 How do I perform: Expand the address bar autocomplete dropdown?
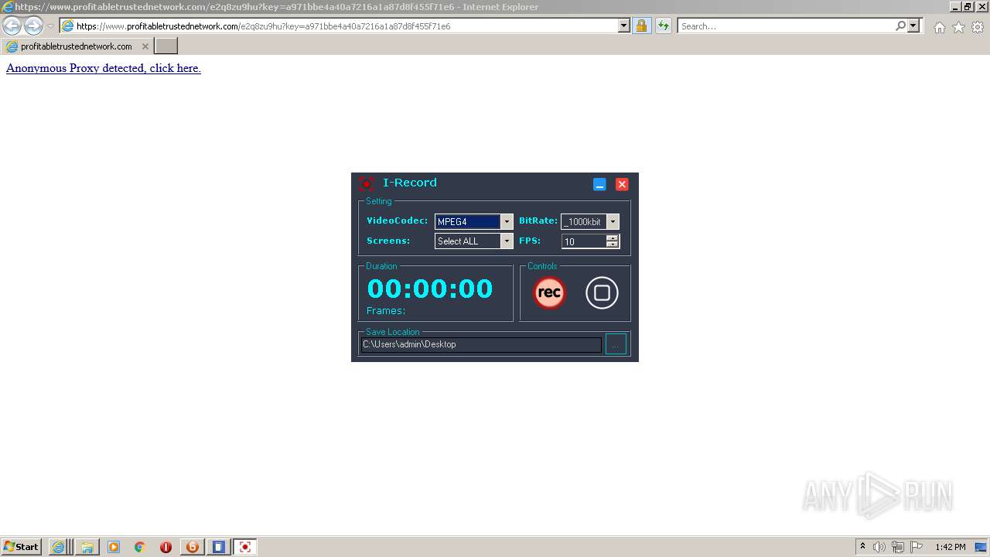pos(624,26)
